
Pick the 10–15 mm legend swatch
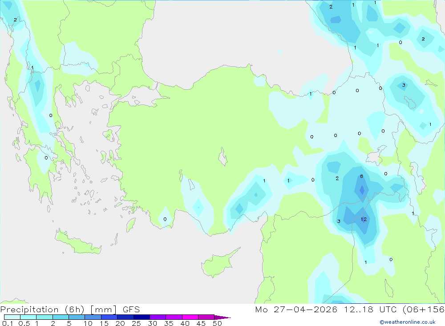point(93,317)
